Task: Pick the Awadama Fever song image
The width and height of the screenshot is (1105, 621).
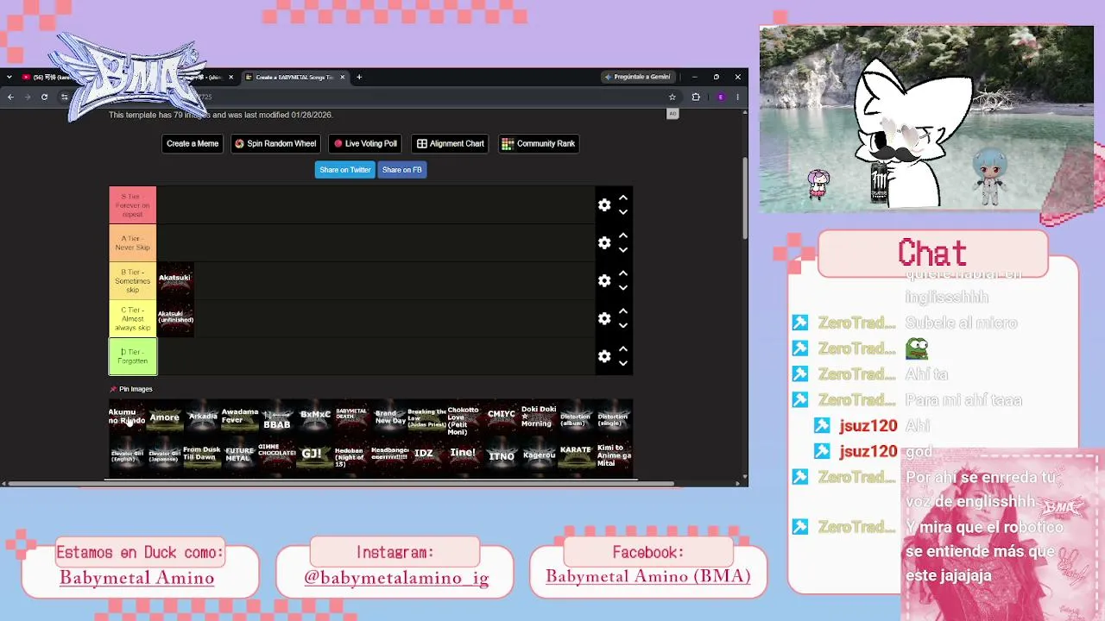Action: 239,417
